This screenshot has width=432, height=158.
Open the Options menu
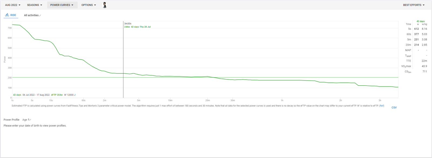[x=89, y=5]
